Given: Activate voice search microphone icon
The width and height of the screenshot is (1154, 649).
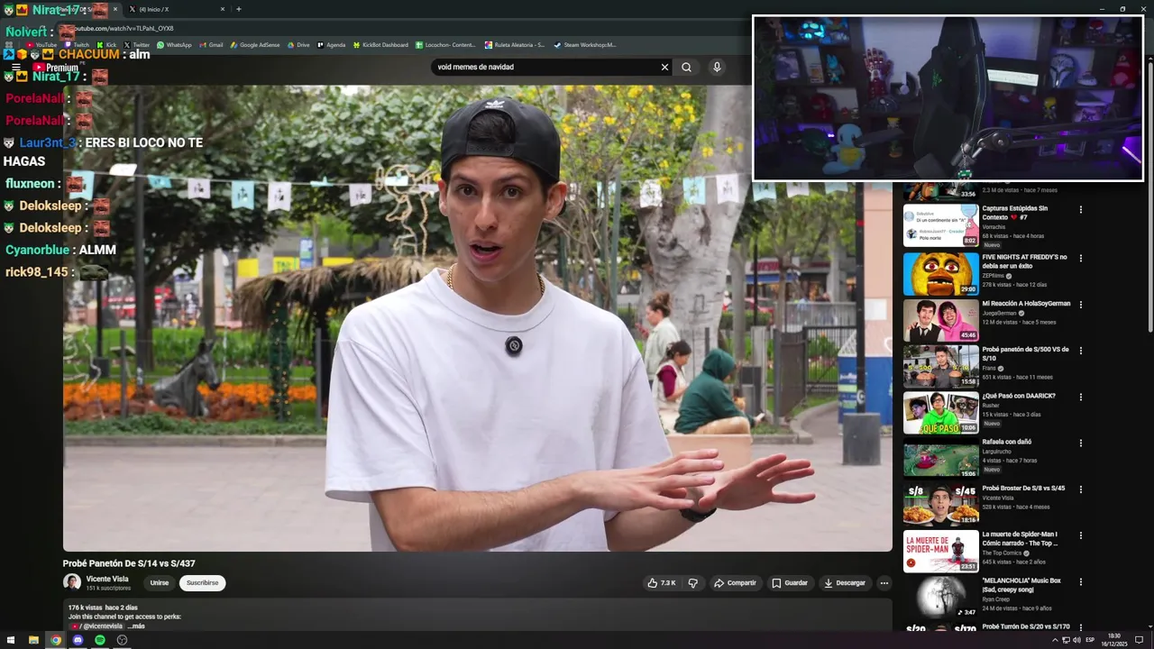Looking at the screenshot, I should pyautogui.click(x=717, y=67).
